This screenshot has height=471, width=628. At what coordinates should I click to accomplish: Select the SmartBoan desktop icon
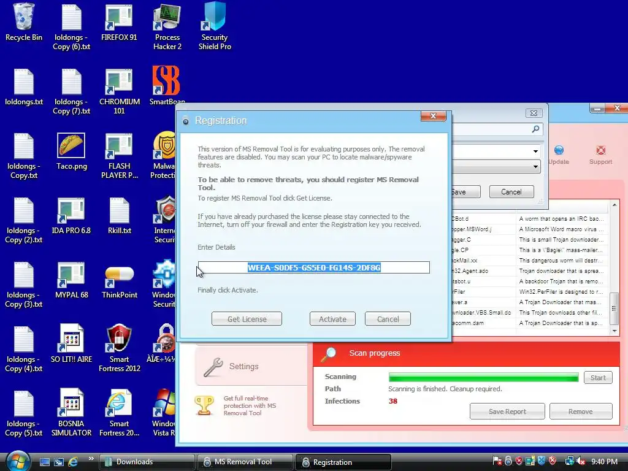point(167,86)
